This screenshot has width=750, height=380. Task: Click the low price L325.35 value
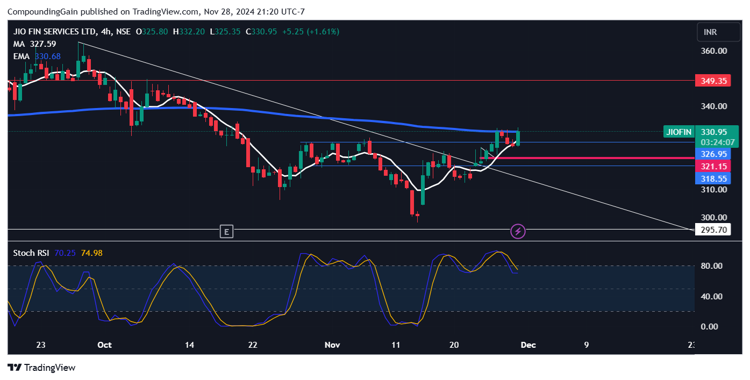(x=225, y=32)
